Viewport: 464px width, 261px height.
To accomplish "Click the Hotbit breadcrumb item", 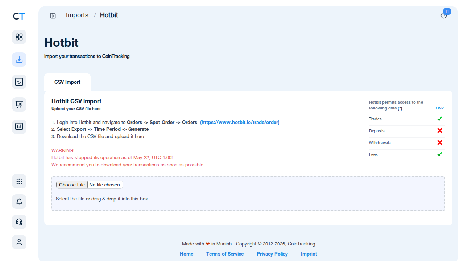I will [109, 15].
